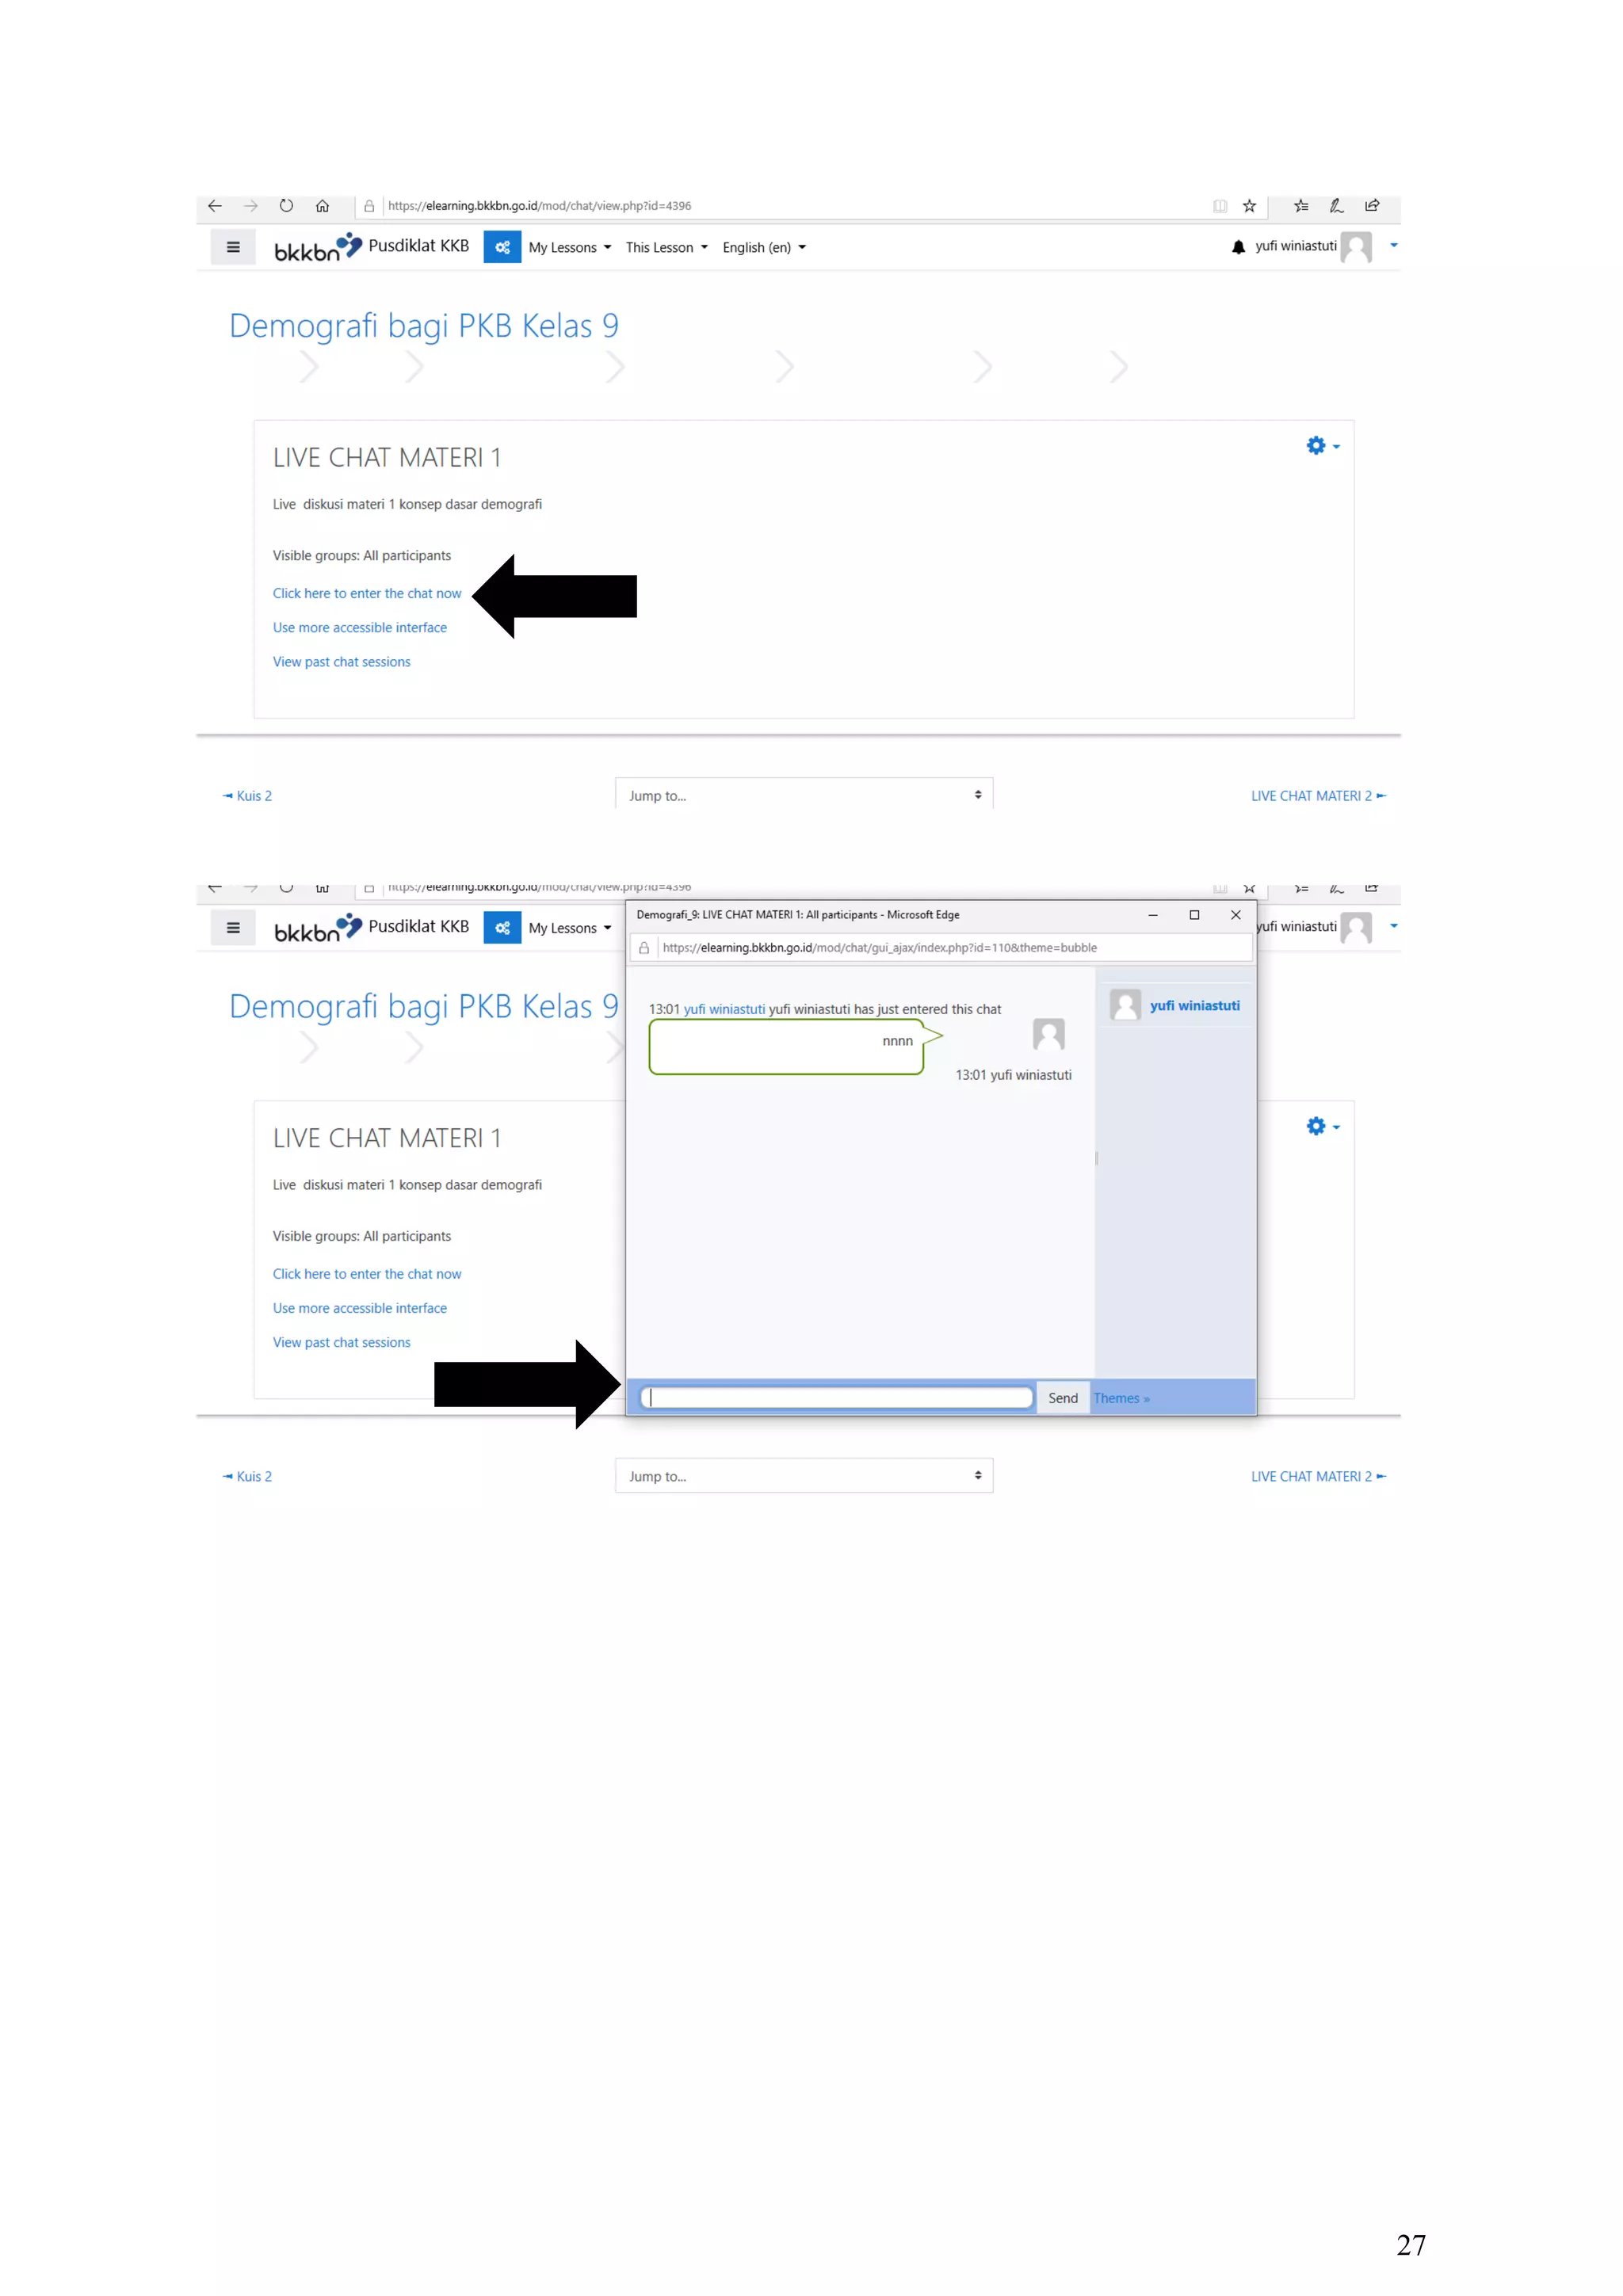Screen dimensions: 1623x2296
Task: Click the blue gears icon beside Pusdiklat KKB
Action: click(x=502, y=247)
